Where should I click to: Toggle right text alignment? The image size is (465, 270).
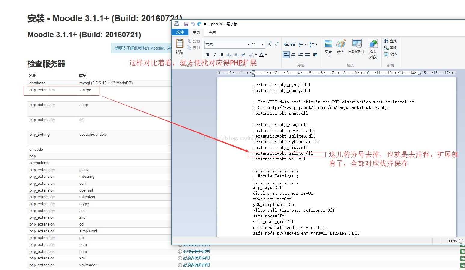301,54
